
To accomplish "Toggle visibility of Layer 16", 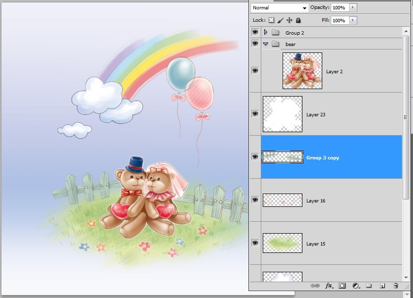I will [255, 200].
